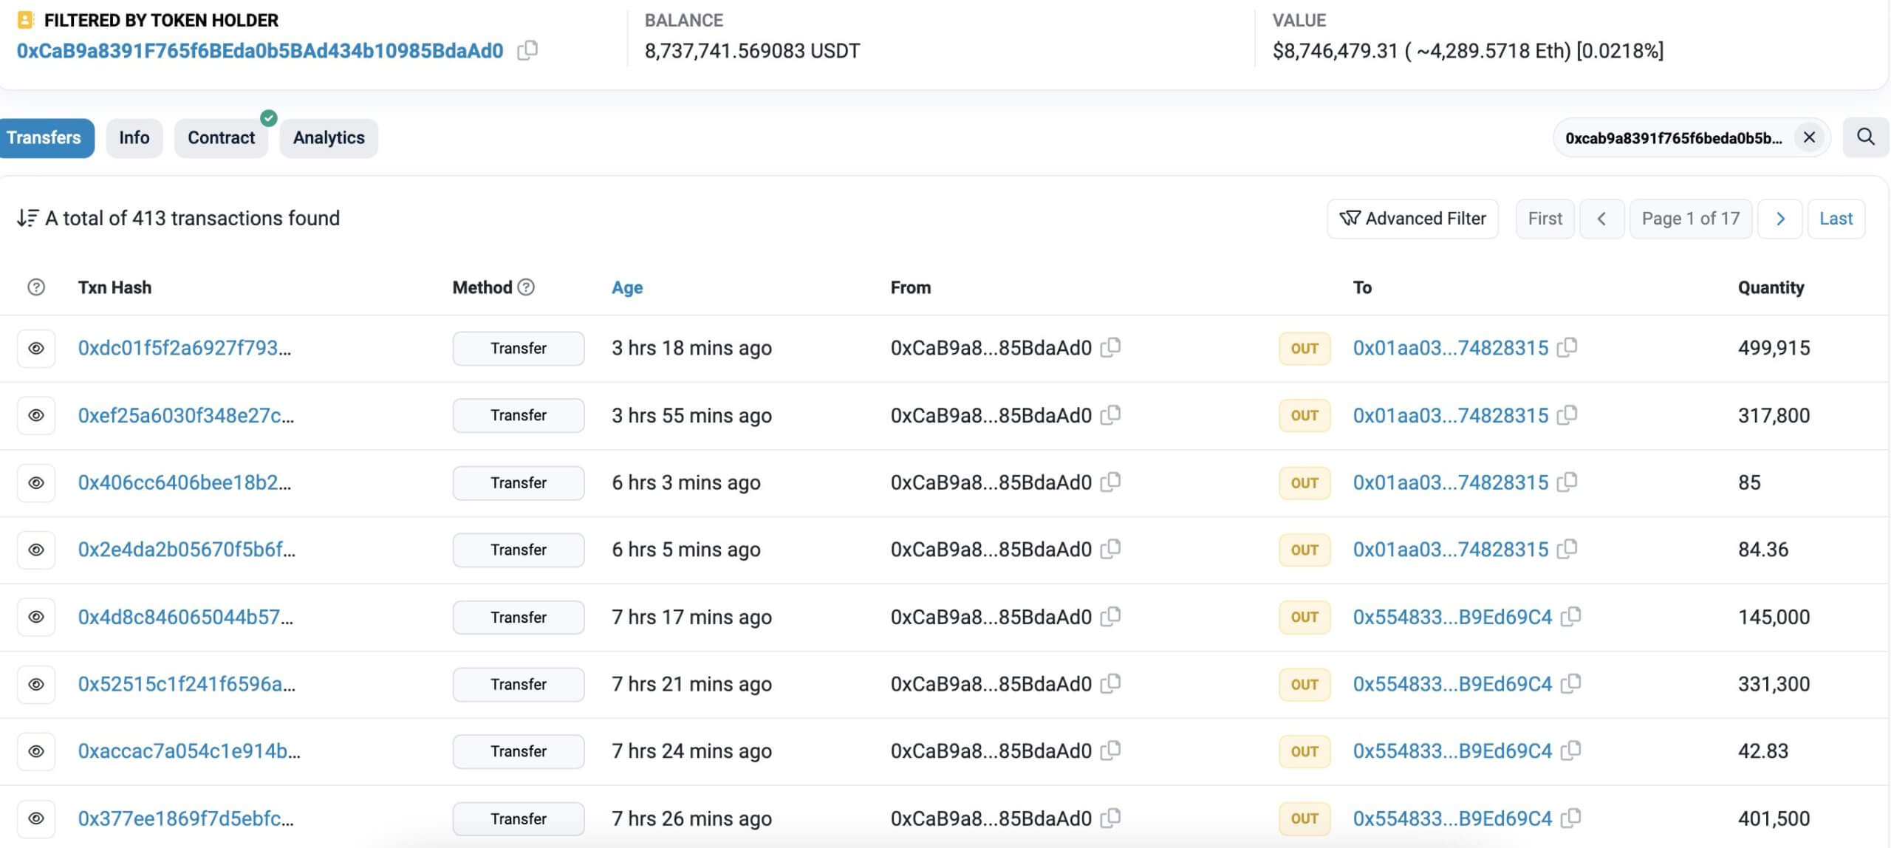Click the Method help question-mark icon
Screen dimensions: 1891x848
pos(526,287)
